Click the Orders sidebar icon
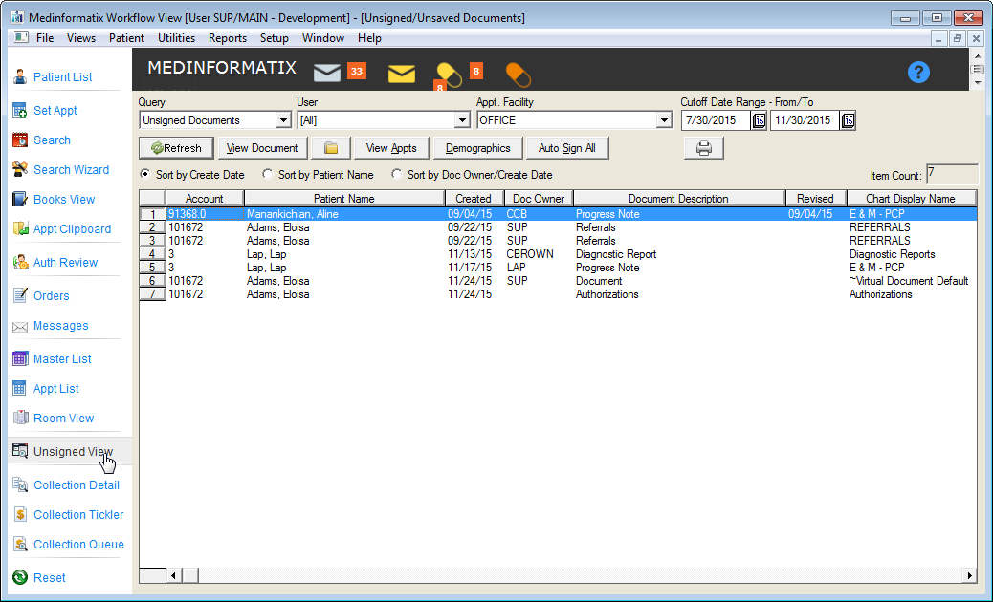Screen dimensions: 993x602 (20, 295)
